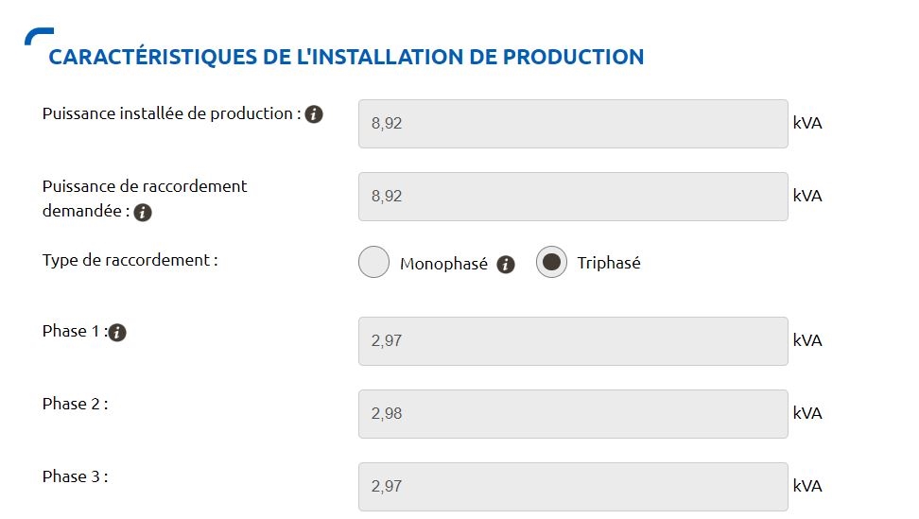Click the Monophasé option label
919x519 pixels.
click(x=443, y=264)
